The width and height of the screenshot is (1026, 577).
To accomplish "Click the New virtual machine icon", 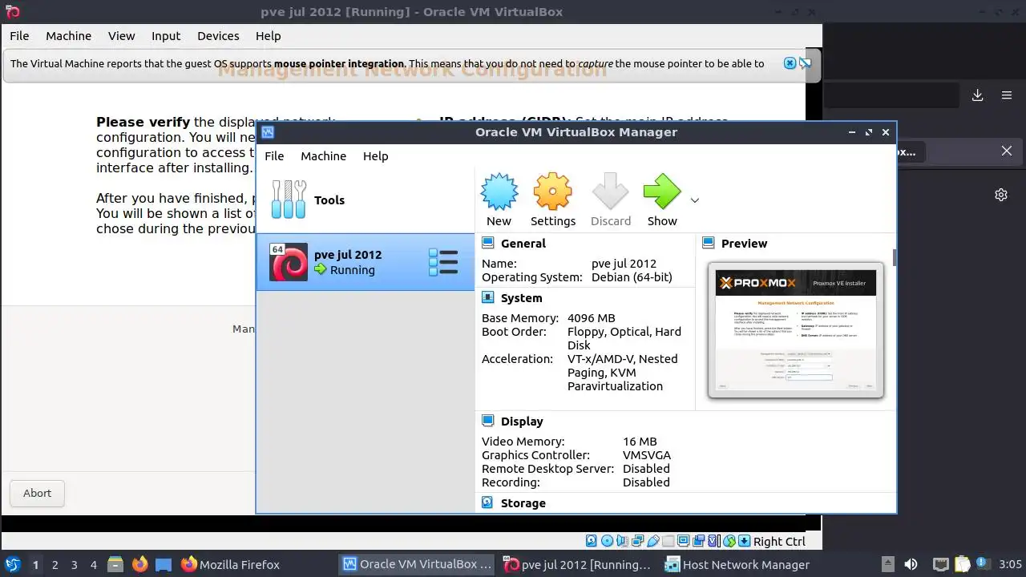I will 499,192.
